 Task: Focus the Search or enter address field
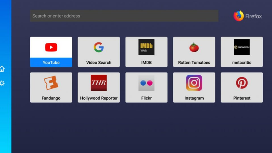(x=124, y=16)
